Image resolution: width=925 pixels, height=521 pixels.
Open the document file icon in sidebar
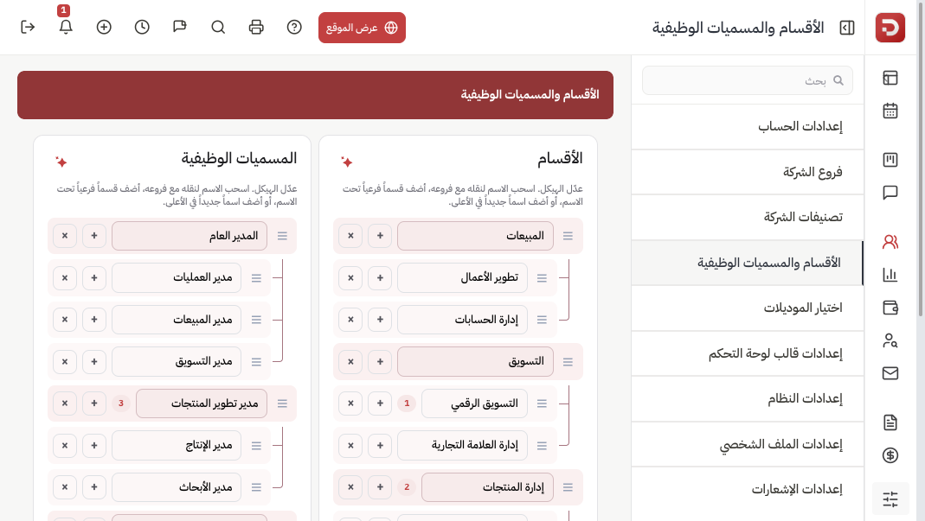[890, 422]
